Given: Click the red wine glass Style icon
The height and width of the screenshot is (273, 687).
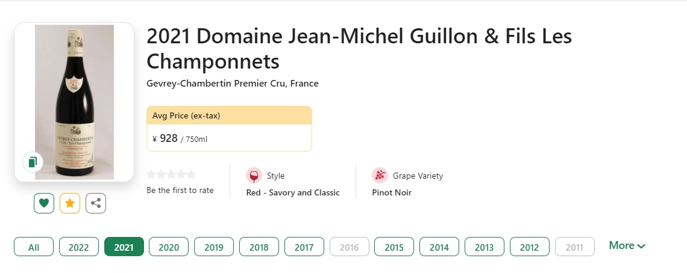Looking at the screenshot, I should click(254, 176).
